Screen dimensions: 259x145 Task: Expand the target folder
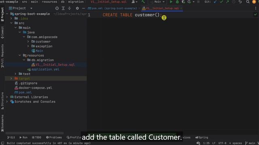[11, 79]
